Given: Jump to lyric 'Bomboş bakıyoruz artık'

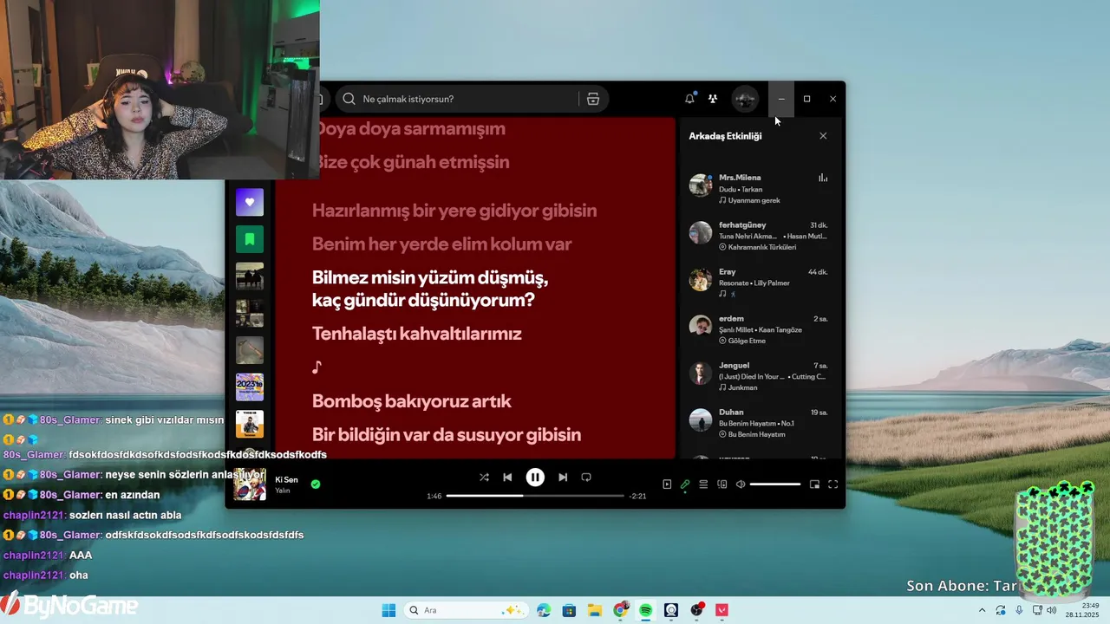Looking at the screenshot, I should [412, 401].
